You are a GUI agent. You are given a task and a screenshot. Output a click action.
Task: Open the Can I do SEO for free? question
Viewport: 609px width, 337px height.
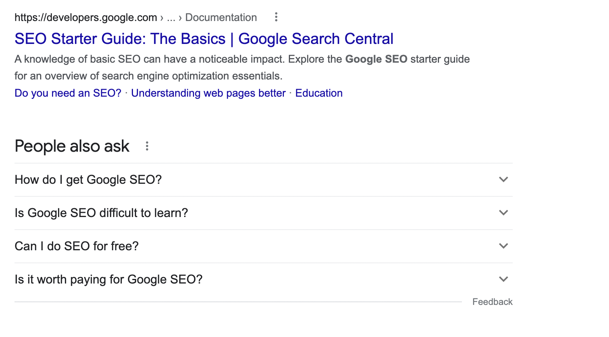[76, 246]
